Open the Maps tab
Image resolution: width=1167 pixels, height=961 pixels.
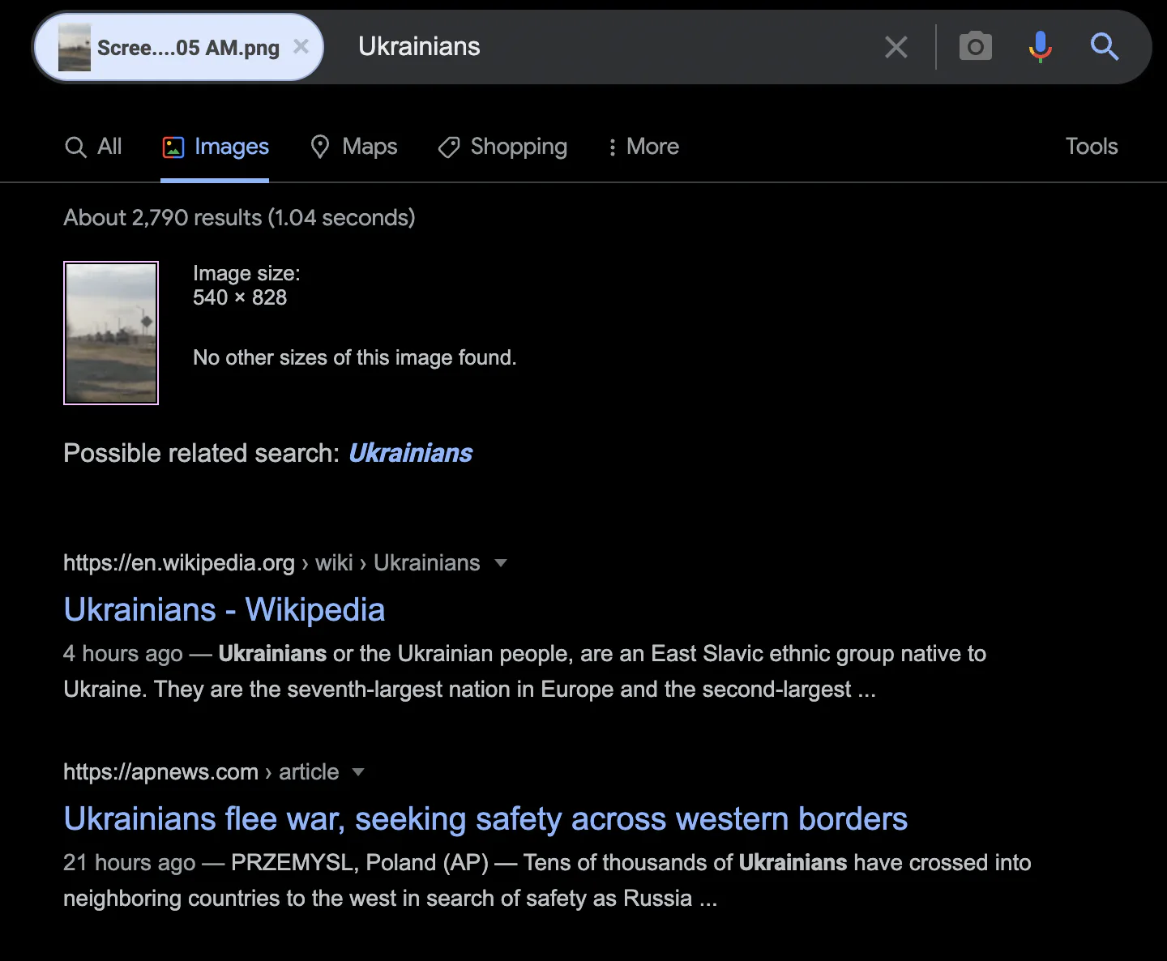pyautogui.click(x=354, y=147)
